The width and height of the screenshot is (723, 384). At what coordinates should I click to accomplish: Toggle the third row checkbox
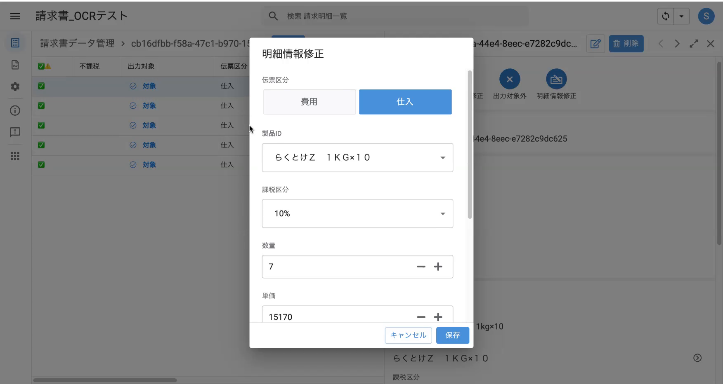tap(41, 125)
